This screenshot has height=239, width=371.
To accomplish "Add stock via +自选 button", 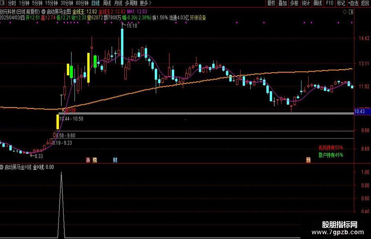I will coord(353,3).
